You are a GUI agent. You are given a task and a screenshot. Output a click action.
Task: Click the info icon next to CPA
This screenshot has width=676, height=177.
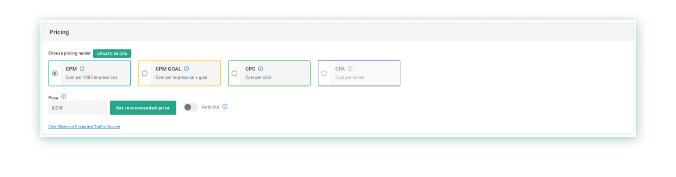(350, 69)
